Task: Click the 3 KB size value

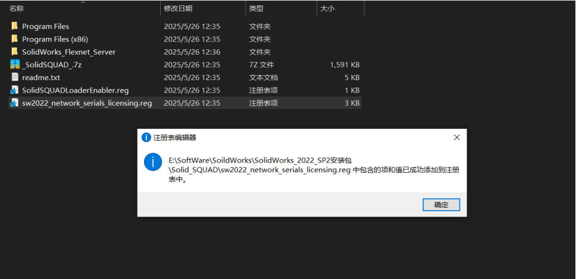Action: coord(352,103)
